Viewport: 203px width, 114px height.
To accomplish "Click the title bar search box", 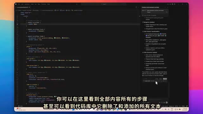I will coord(104,4).
